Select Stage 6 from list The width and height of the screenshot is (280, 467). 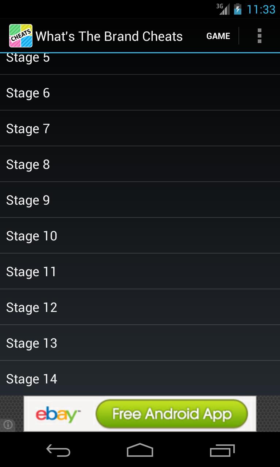[140, 93]
